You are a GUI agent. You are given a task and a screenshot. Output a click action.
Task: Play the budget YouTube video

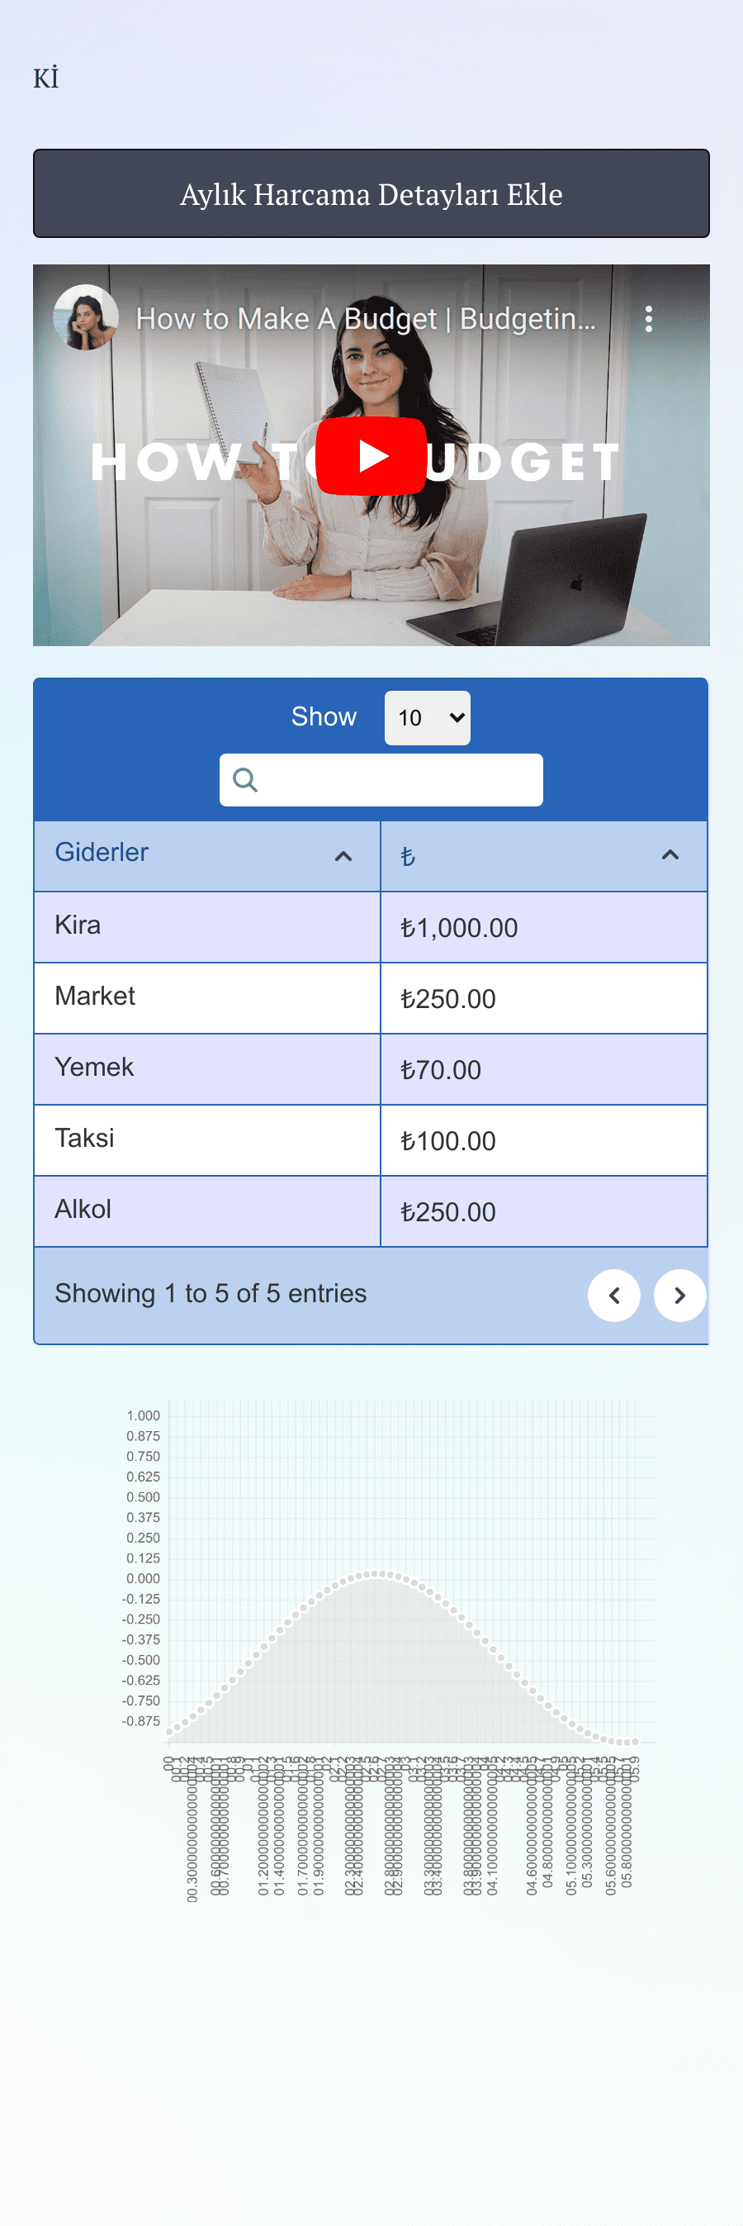[x=371, y=456]
